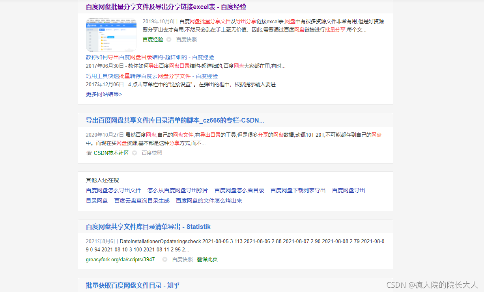This screenshot has width=484, height=292.
Task: Search related query 百度网盘下载列表导出
Action: (298, 190)
